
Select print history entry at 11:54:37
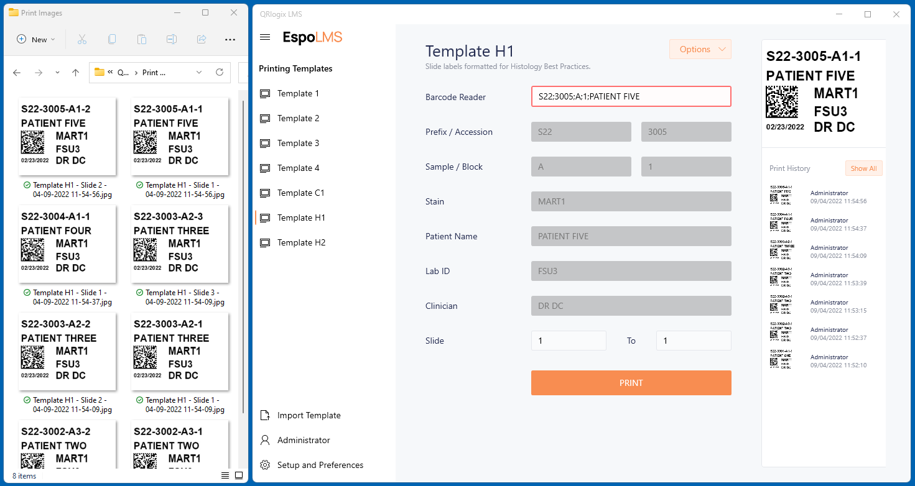[x=825, y=224]
